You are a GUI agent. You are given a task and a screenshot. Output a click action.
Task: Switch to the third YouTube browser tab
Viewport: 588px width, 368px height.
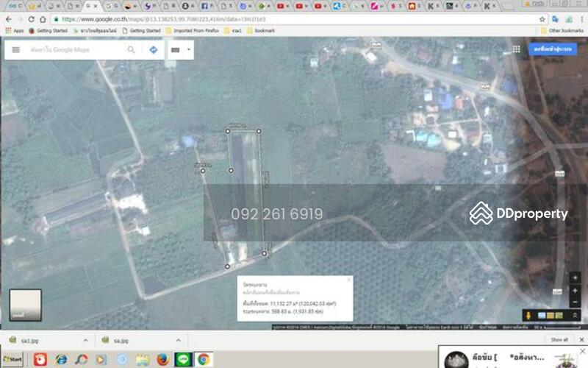pos(321,6)
